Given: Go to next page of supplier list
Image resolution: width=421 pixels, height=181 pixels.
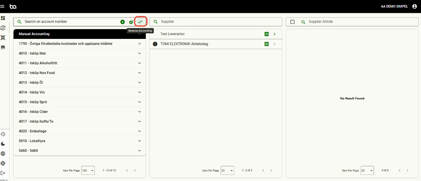Looking at the screenshot, I should click(x=271, y=170).
